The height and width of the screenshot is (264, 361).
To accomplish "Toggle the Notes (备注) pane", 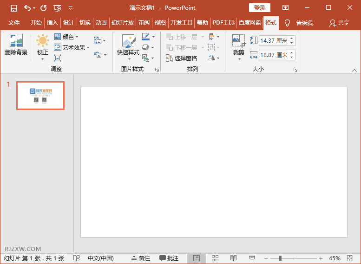I will (x=141, y=258).
